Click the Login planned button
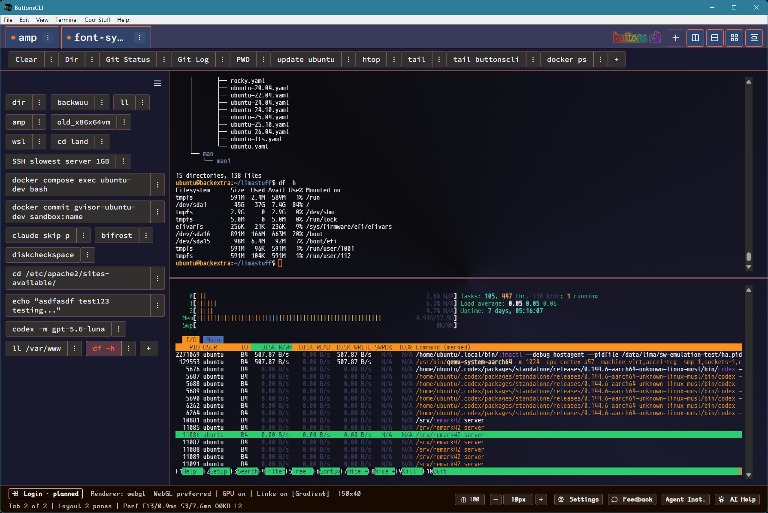This screenshot has height=513, width=768. pyautogui.click(x=45, y=494)
